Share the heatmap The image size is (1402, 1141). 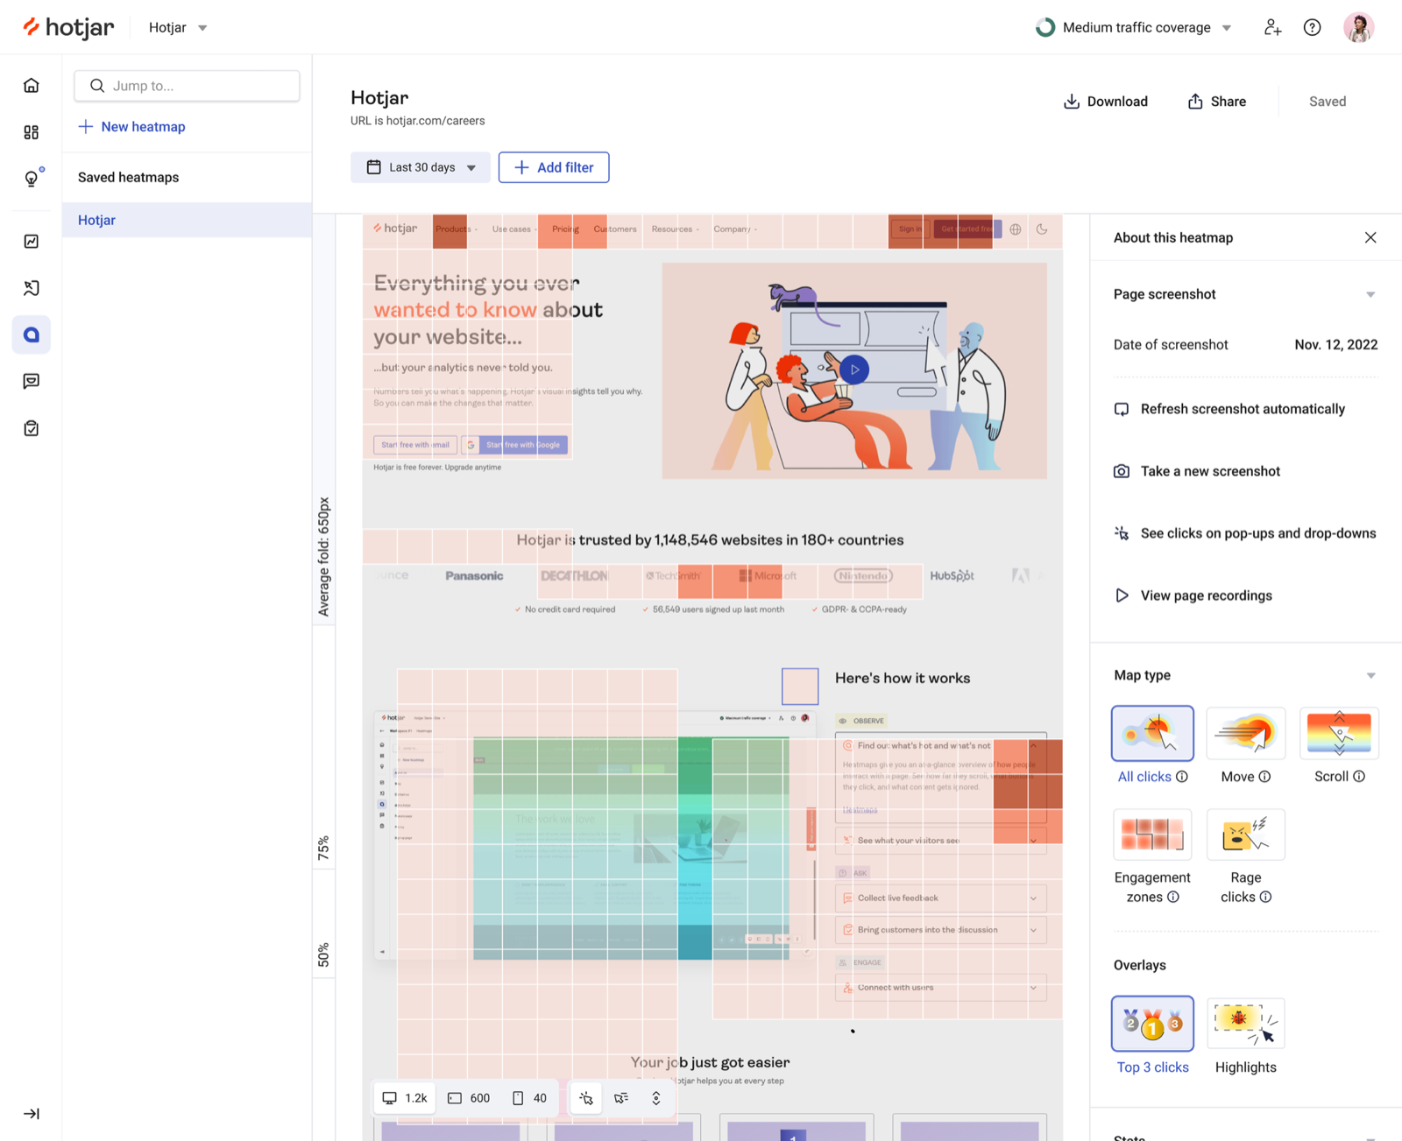(x=1217, y=102)
